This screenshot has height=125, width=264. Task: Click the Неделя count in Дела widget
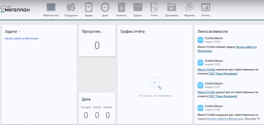click(x=108, y=115)
